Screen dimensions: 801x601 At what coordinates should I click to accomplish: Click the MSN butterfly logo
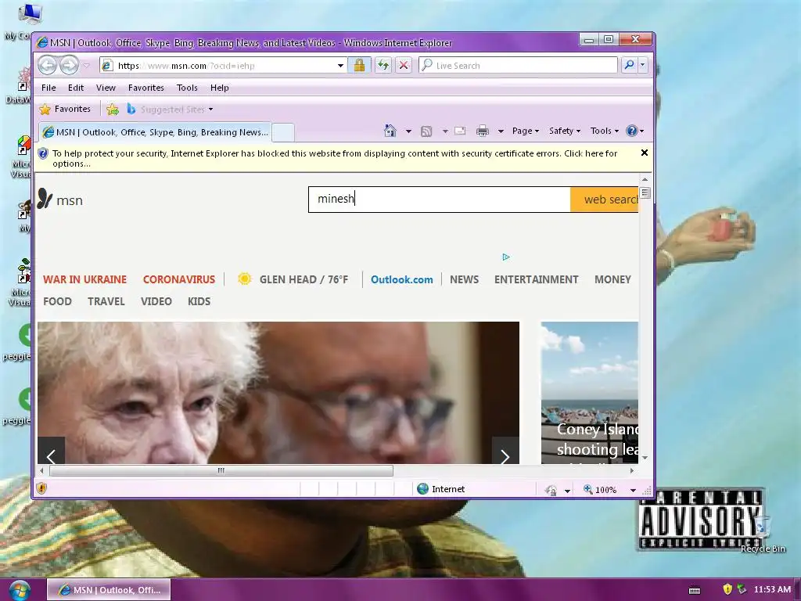tap(45, 198)
